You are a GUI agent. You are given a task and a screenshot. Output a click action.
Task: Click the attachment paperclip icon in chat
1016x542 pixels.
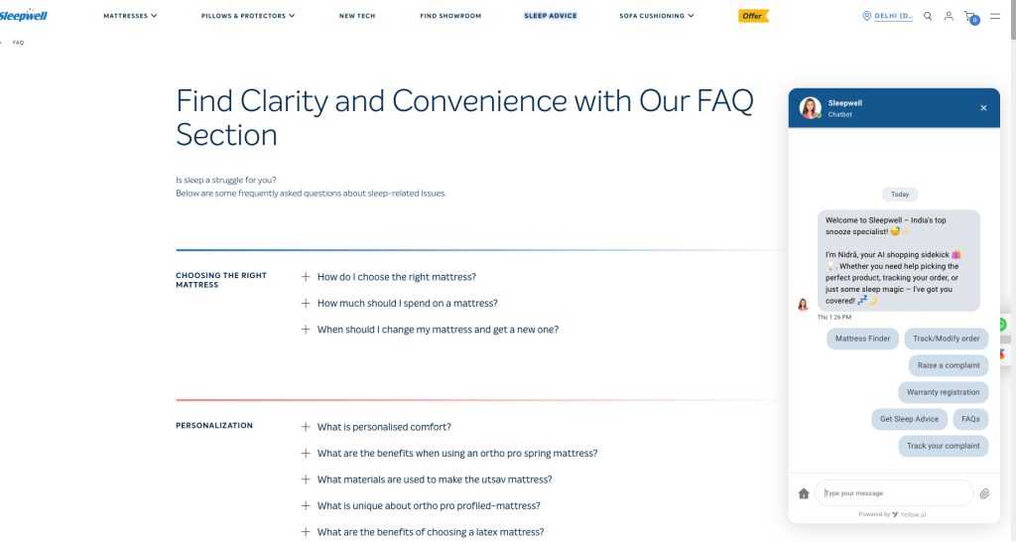click(984, 493)
